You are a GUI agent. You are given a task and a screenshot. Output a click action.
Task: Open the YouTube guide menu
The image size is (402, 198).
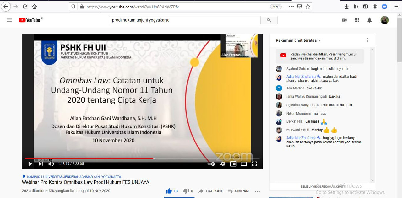(x=9, y=20)
